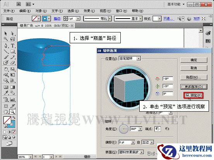Open the 基本功能 workspace switcher
This screenshot has height=160, width=214.
click(176, 4)
